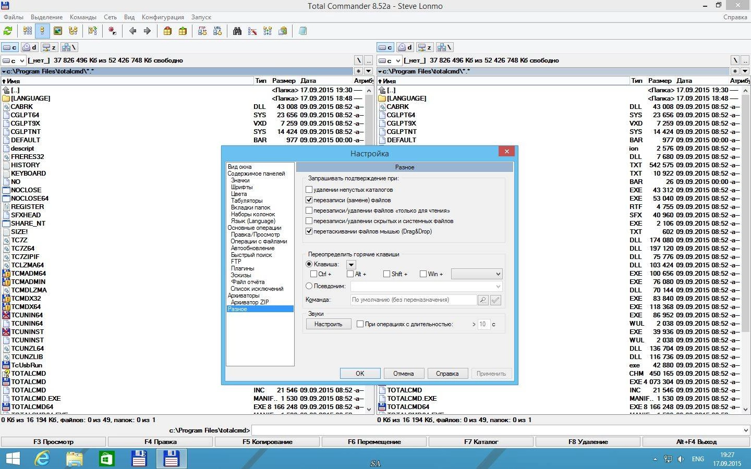Check the Ctrl + modifier box
751x469 pixels.
point(313,274)
